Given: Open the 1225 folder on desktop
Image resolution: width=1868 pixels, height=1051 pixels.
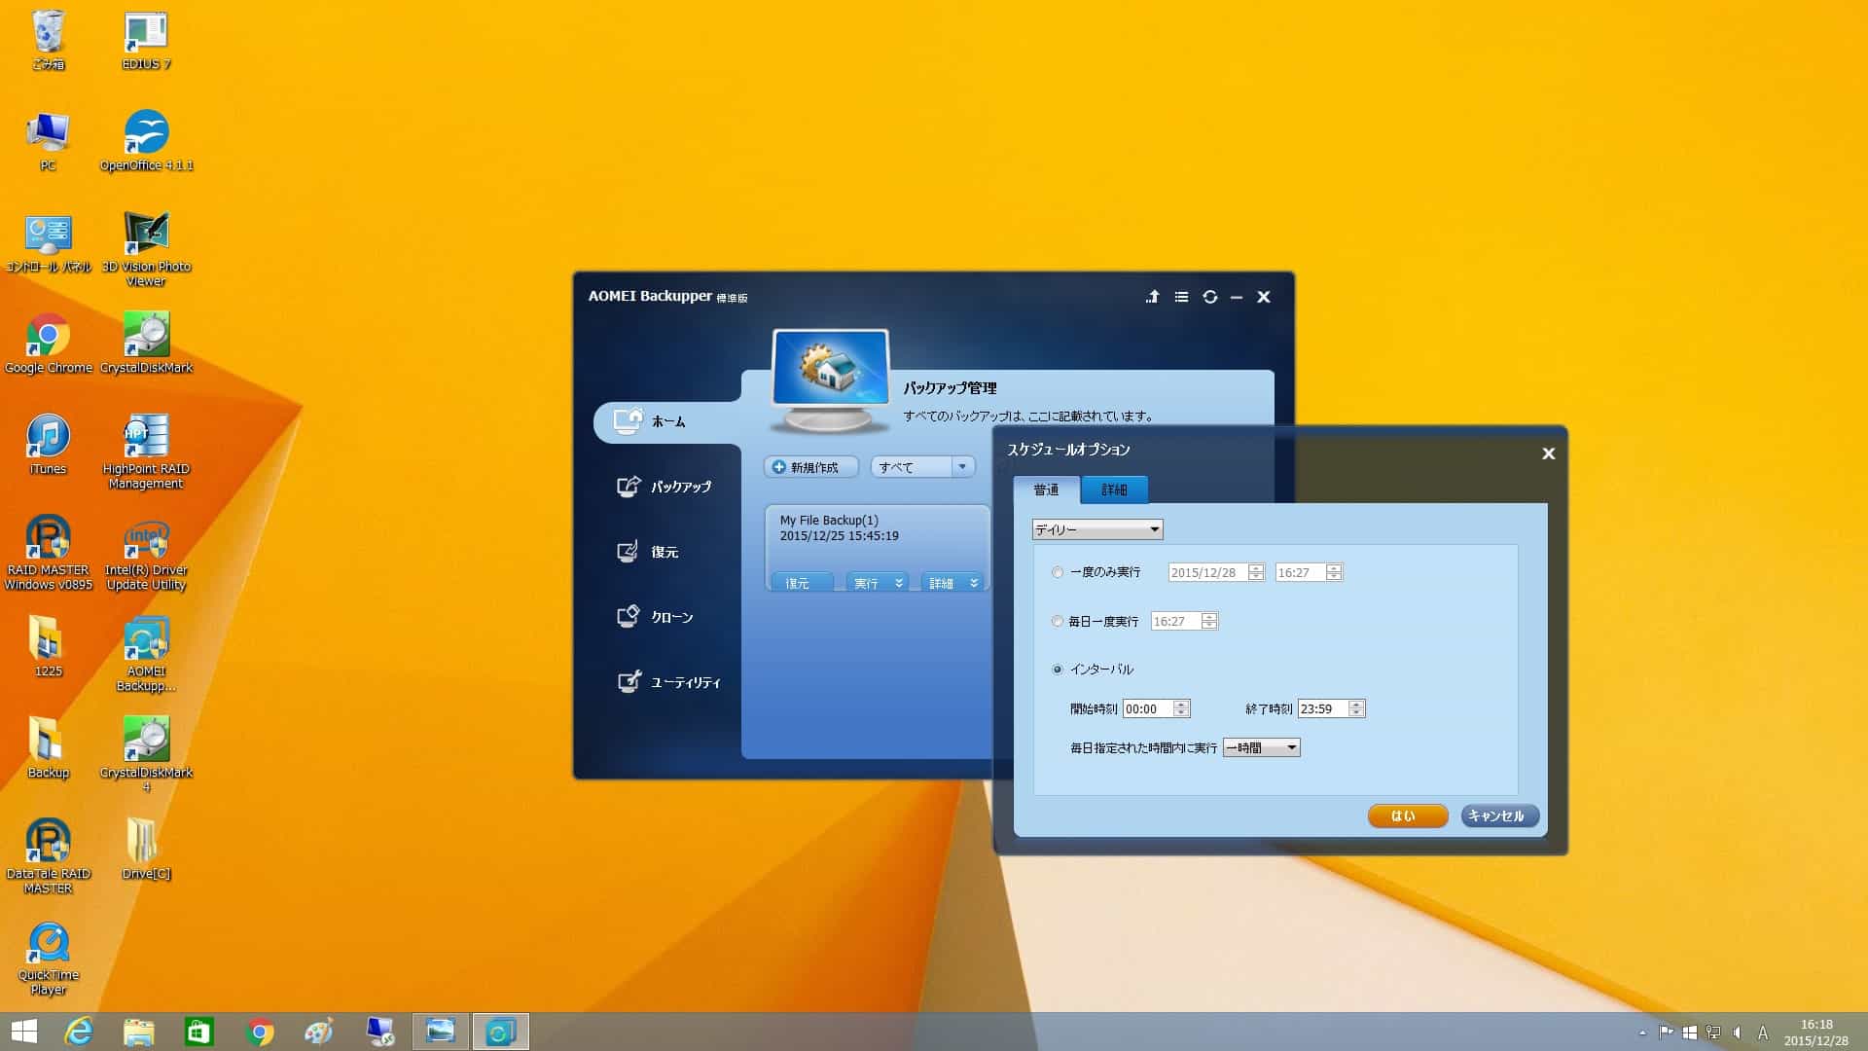Looking at the screenshot, I should tap(49, 647).
